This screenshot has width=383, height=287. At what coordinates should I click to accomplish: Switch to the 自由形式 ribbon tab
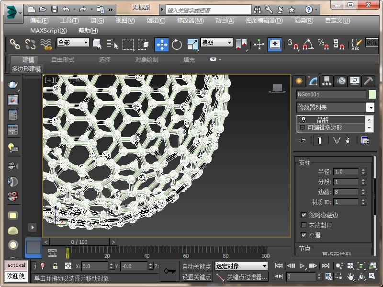coord(63,59)
